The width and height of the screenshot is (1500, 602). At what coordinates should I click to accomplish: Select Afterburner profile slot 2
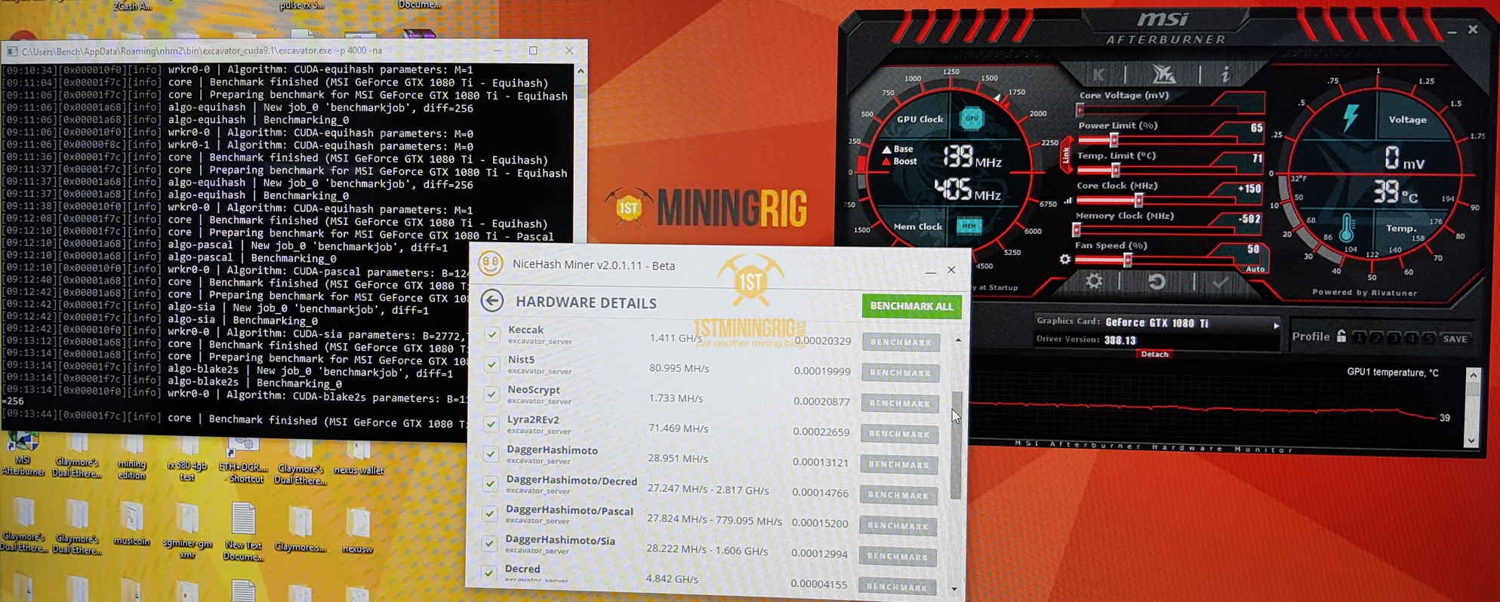1377,337
